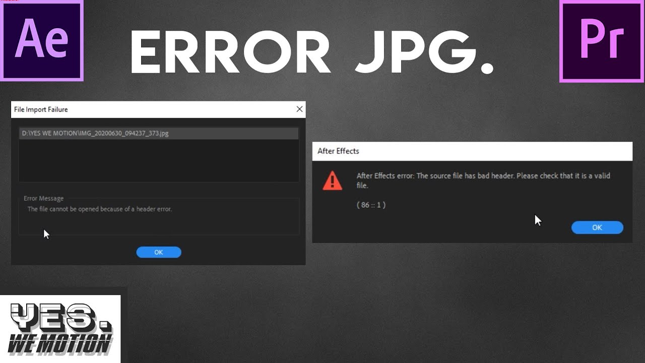Screen dimensions: 645x363
Task: Select the IMG_20200630_094237_373.jpg file path row
Action: 159,134
